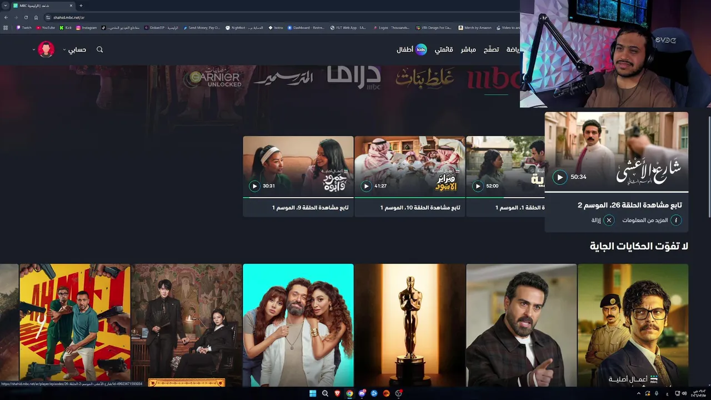Open the Korean drama black suits poster

tap(187, 325)
